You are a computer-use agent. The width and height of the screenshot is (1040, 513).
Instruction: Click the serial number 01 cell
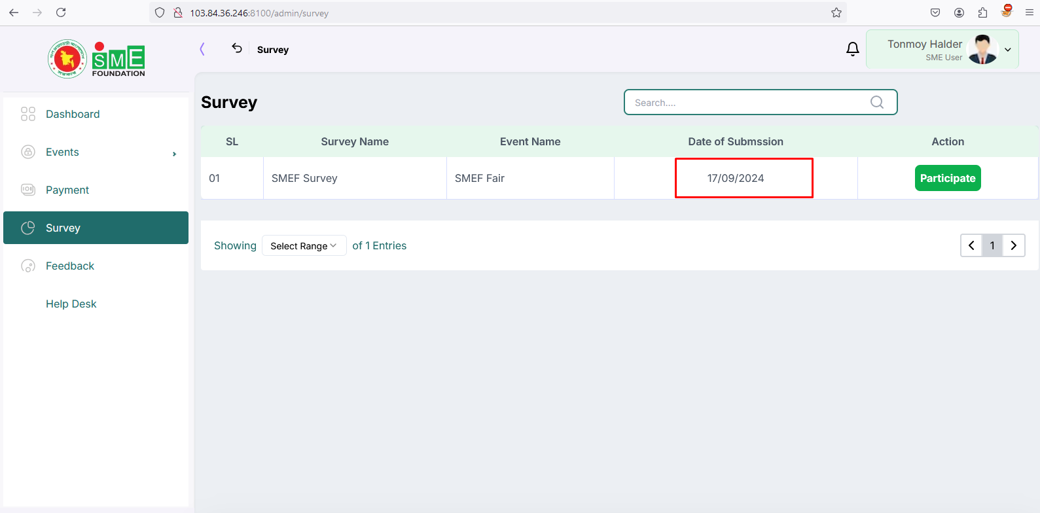coord(232,178)
